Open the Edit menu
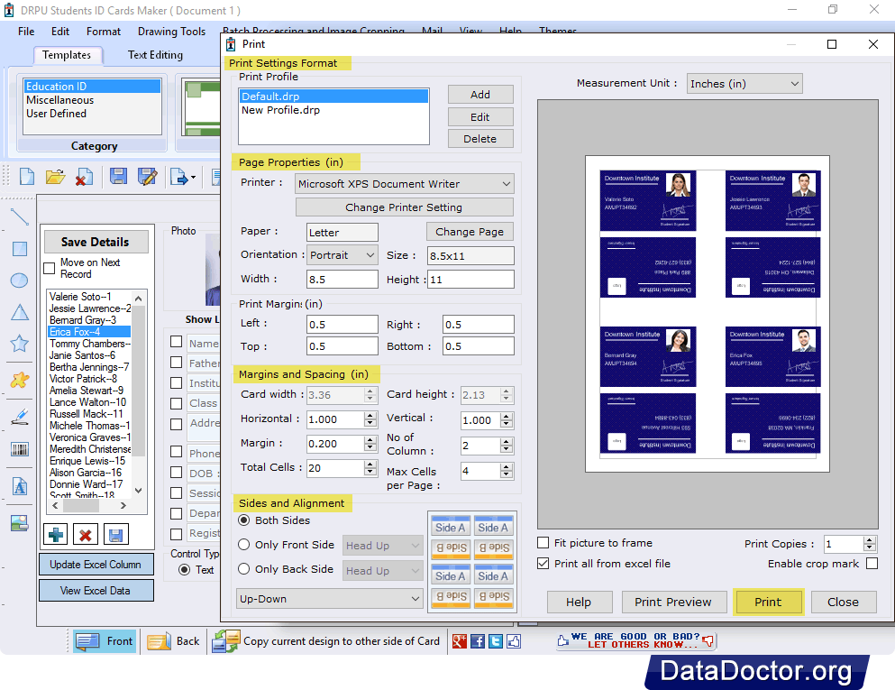This screenshot has height=690, width=895. 59,32
